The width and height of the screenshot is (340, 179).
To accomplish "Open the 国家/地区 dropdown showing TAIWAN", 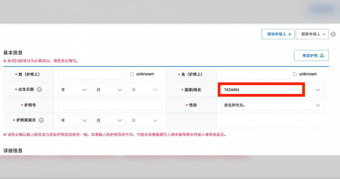I will (273, 90).
